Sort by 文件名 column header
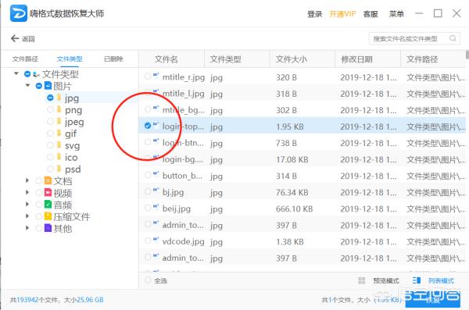 click(166, 59)
